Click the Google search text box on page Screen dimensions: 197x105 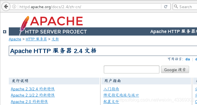click(132, 69)
